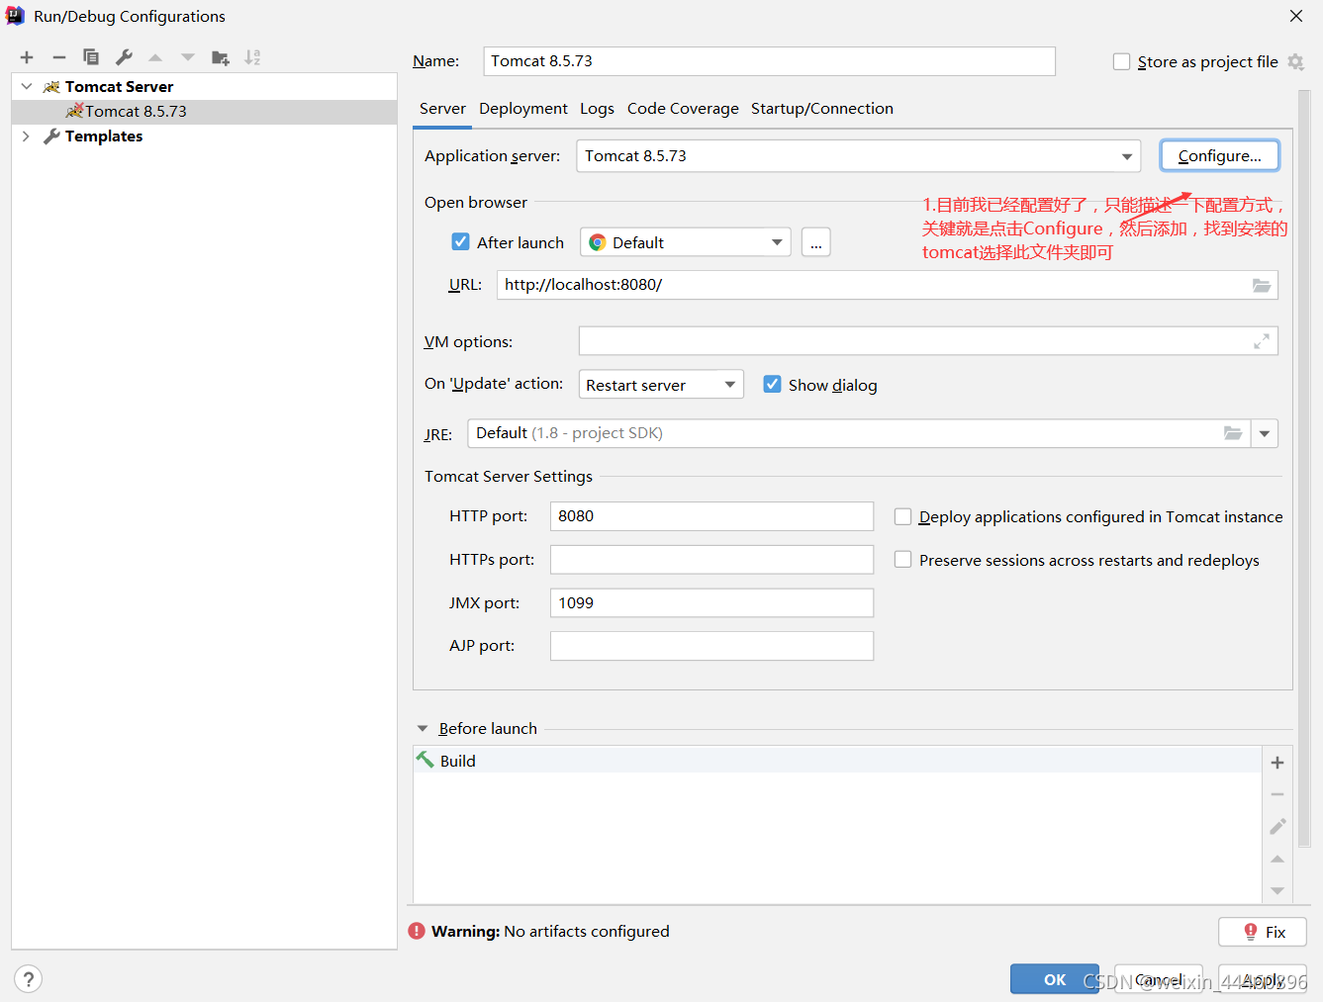This screenshot has width=1323, height=1002.
Task: Click Cancel button
Action: tap(1159, 979)
